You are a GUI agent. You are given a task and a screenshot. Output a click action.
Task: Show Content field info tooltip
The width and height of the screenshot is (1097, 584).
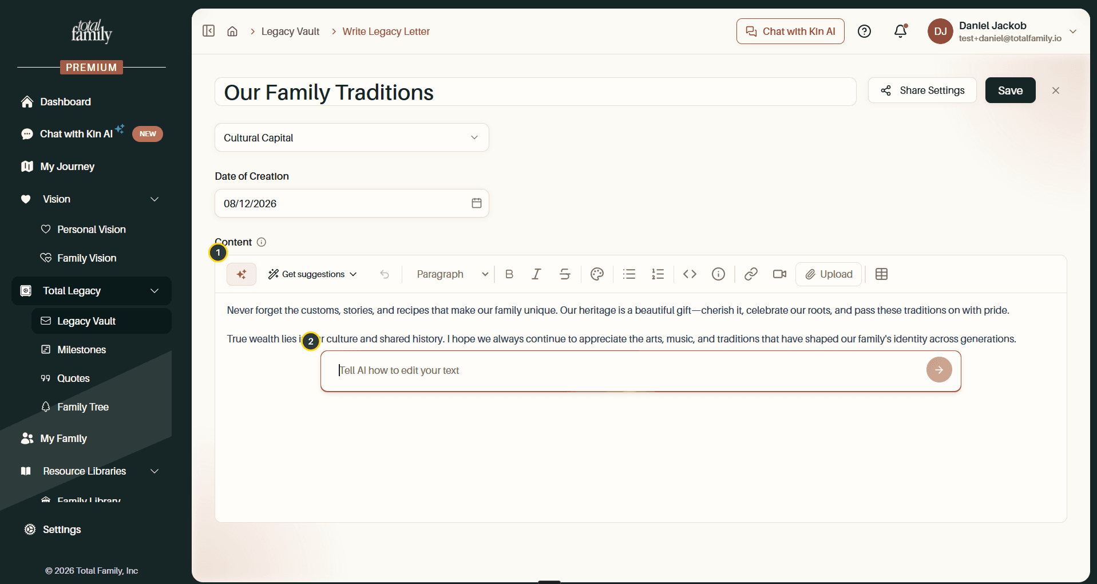[x=262, y=242]
